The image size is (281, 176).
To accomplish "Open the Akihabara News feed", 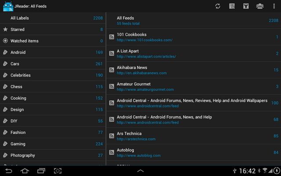I will tap(194, 70).
